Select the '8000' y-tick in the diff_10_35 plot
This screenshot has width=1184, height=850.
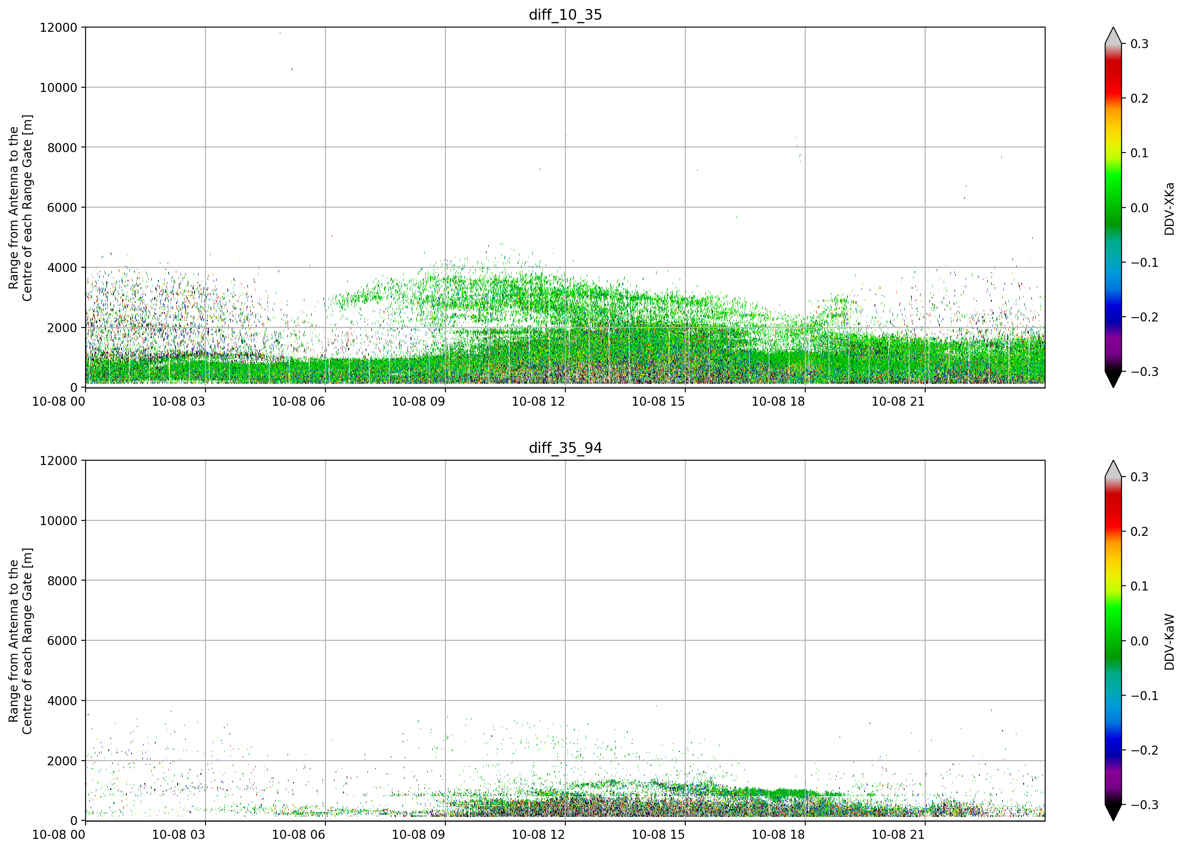point(62,148)
